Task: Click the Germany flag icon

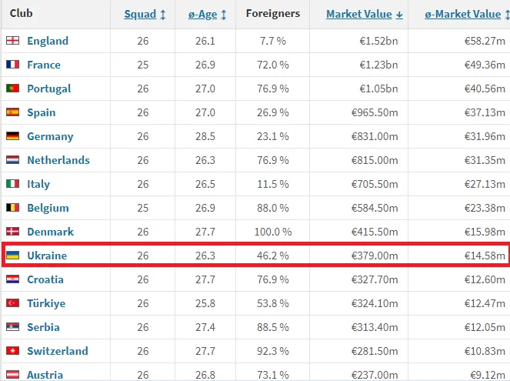Action: (12, 136)
